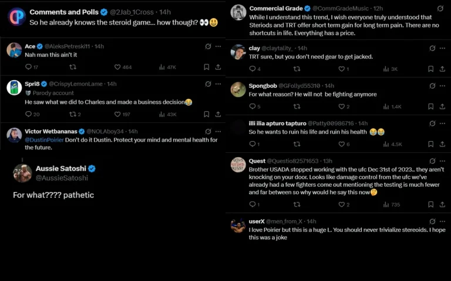This screenshot has height=281, width=451.
Task: Click the reply icon on clay's tweet
Action: (252, 69)
